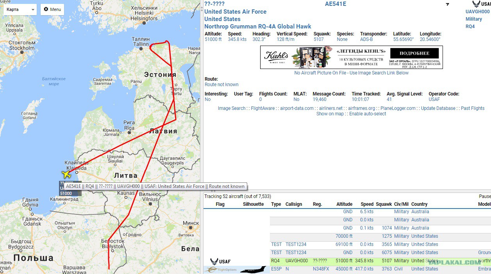Click the gear icon on the Menu button
The image size is (491, 274).
click(x=46, y=9)
